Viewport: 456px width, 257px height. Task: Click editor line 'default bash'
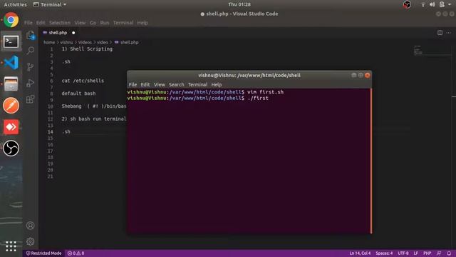[78, 94]
